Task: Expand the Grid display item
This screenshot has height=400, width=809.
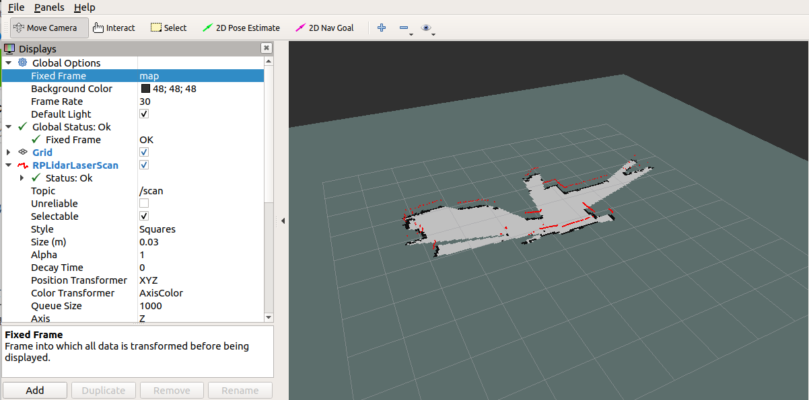Action: click(x=9, y=153)
